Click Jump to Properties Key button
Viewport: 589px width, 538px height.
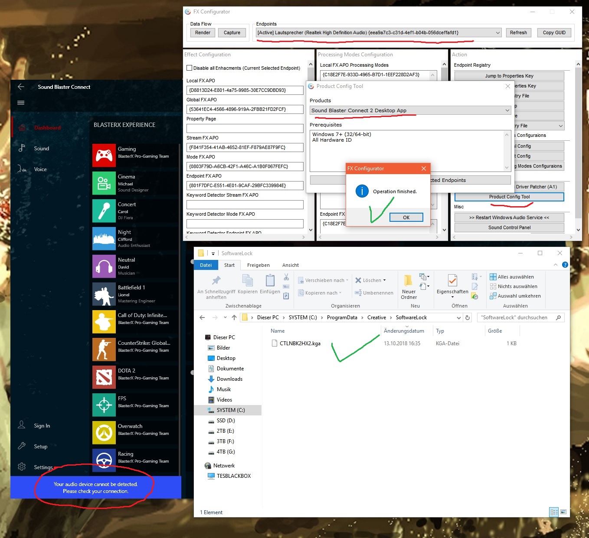point(509,76)
